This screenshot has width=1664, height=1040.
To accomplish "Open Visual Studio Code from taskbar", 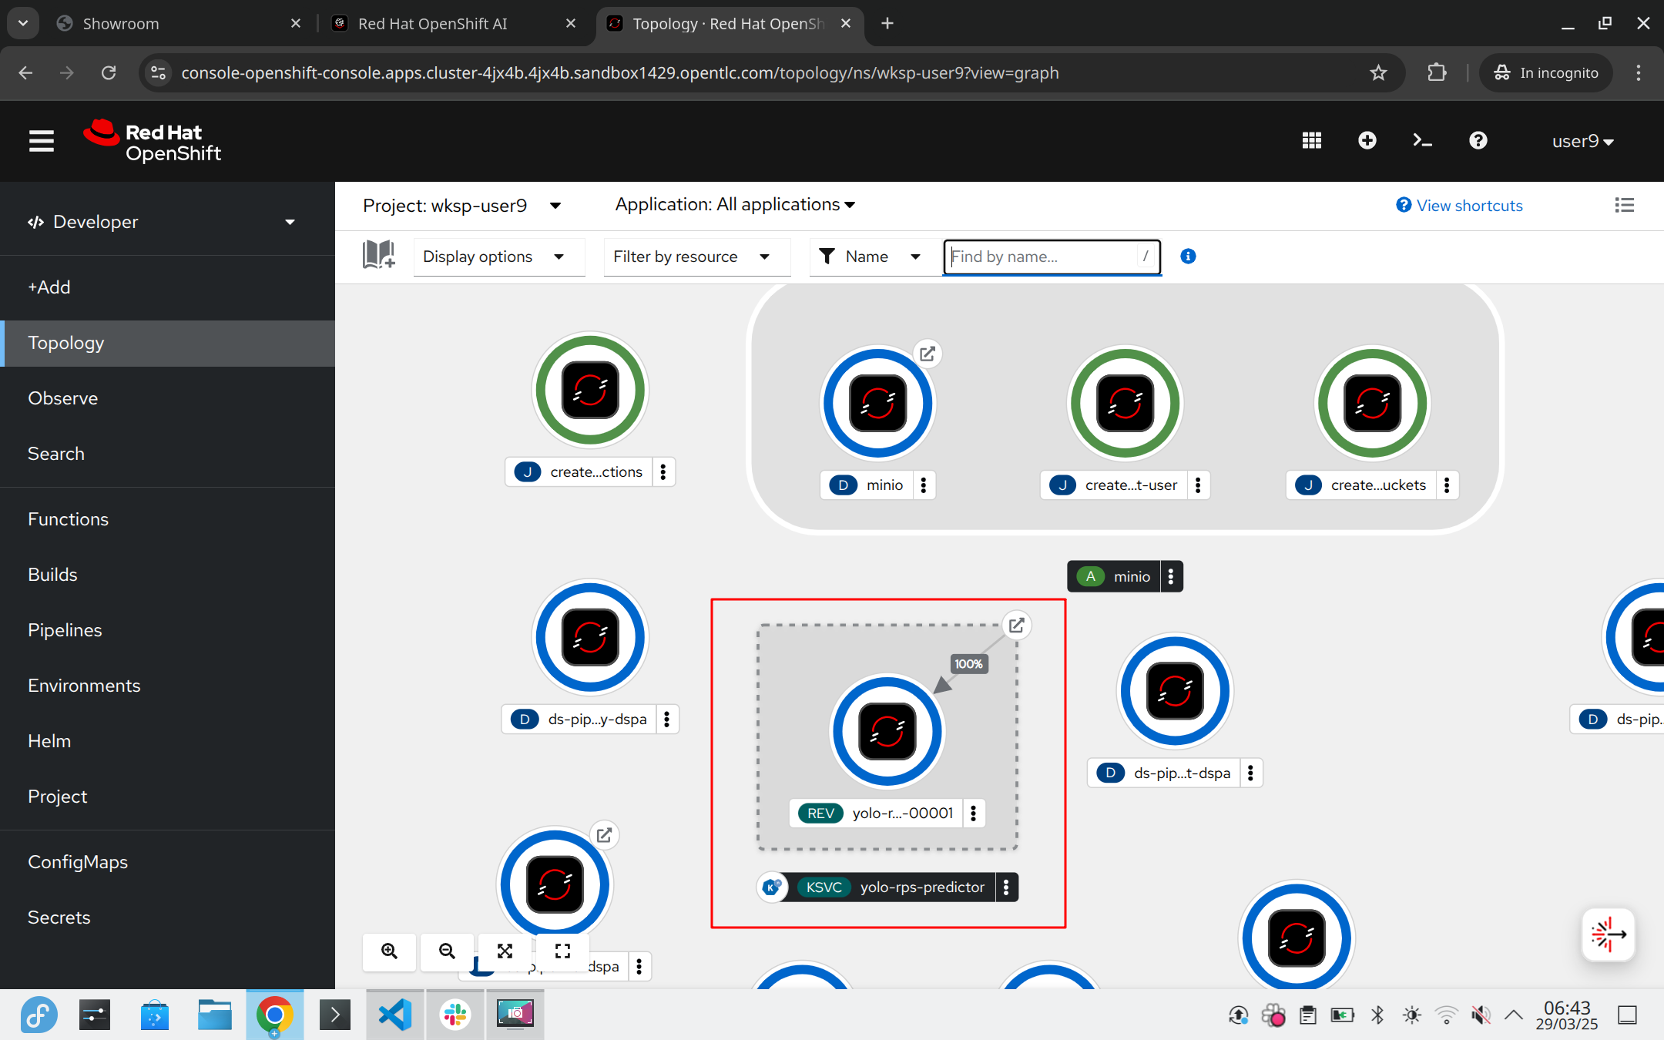I will coord(395,1015).
